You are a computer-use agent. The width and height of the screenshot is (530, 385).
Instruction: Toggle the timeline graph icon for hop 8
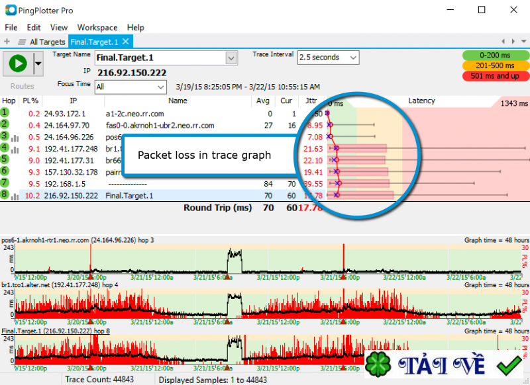tap(15, 196)
